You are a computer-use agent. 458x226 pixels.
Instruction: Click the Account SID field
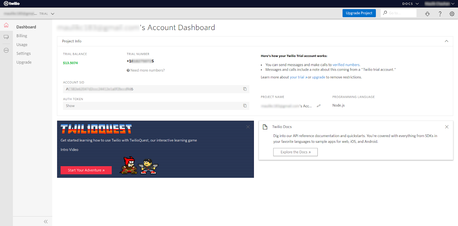tap(156, 89)
